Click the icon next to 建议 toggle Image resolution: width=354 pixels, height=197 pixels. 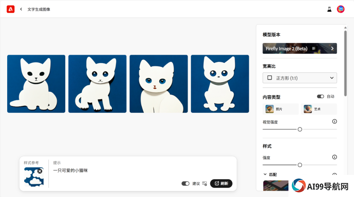pos(205,184)
